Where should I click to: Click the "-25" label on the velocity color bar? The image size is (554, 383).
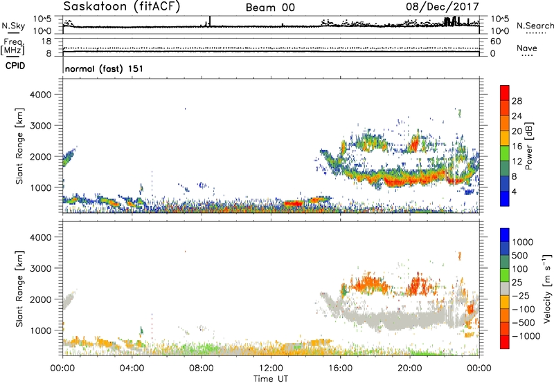click(521, 296)
